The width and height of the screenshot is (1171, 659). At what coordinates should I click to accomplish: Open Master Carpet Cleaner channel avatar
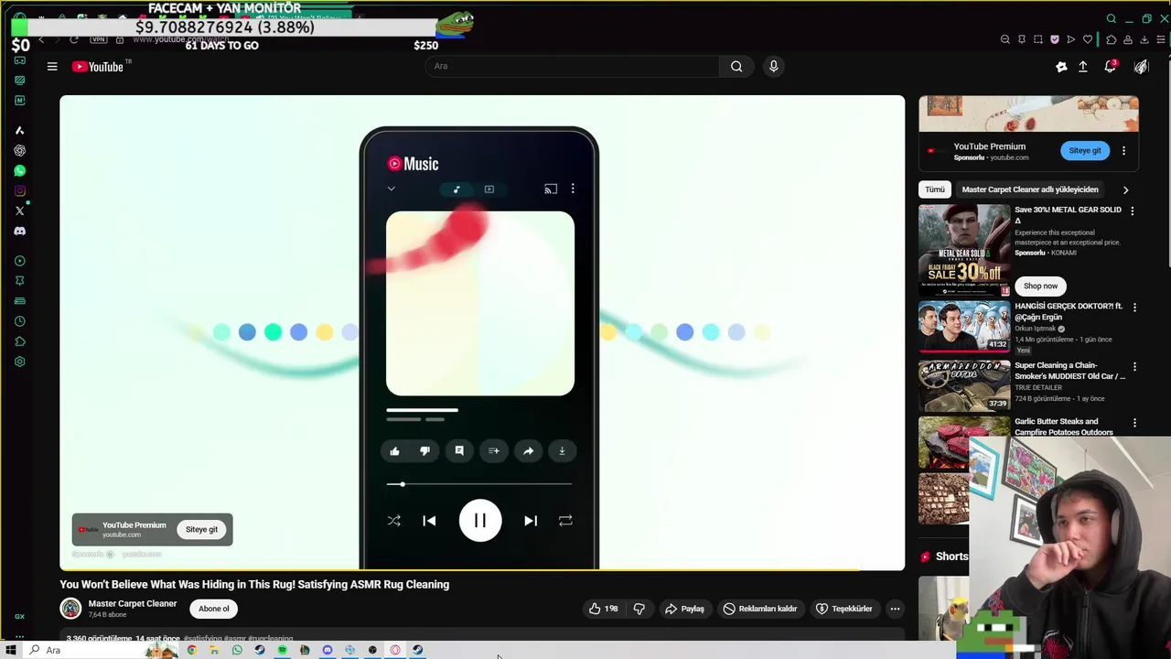coord(70,609)
